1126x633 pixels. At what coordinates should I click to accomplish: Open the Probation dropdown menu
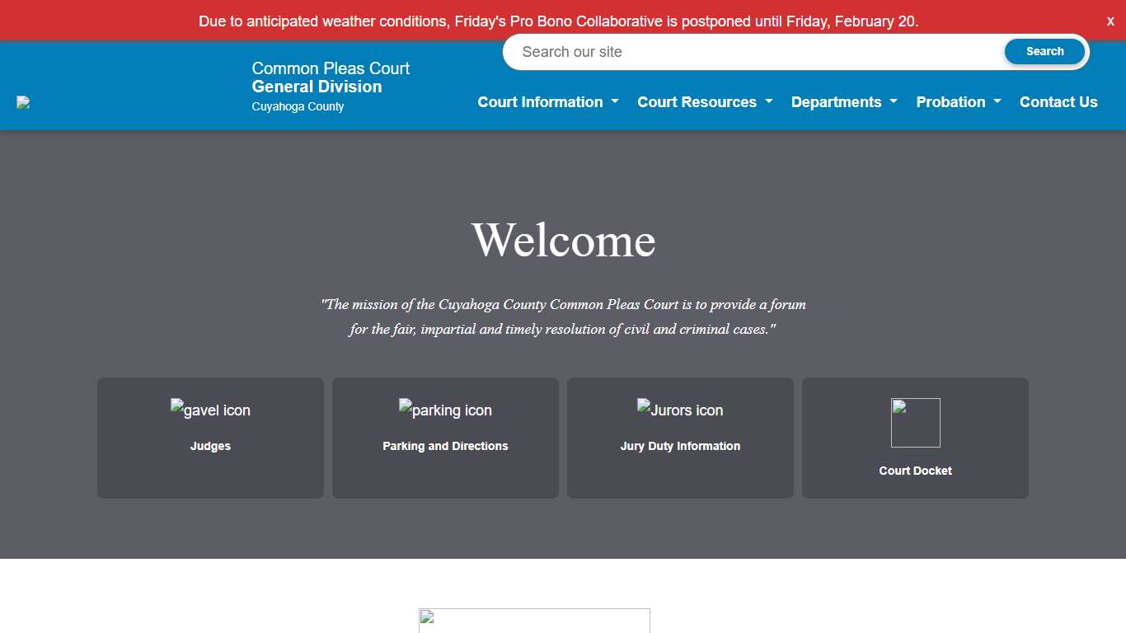(958, 101)
